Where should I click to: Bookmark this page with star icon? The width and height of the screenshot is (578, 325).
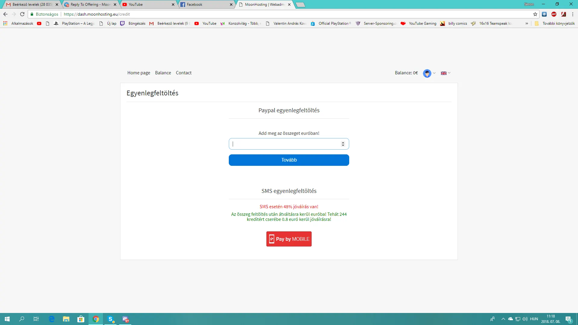click(535, 14)
